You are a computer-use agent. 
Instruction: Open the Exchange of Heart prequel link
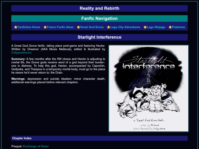coord(36,146)
